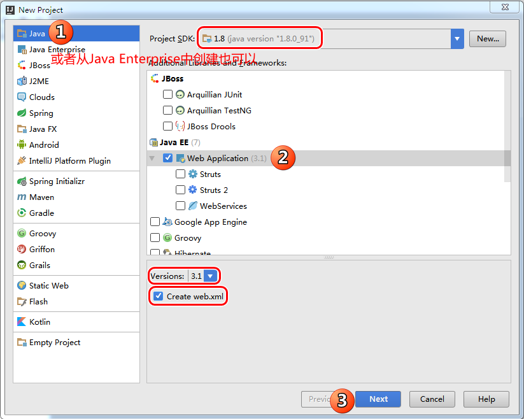The image size is (524, 419).
Task: Open Help for this dialog
Action: [486, 399]
